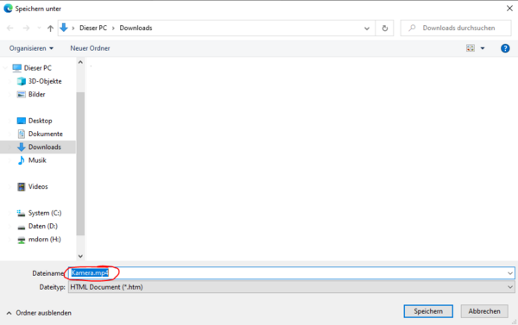Expand the view options dropdown arrow

coord(483,48)
